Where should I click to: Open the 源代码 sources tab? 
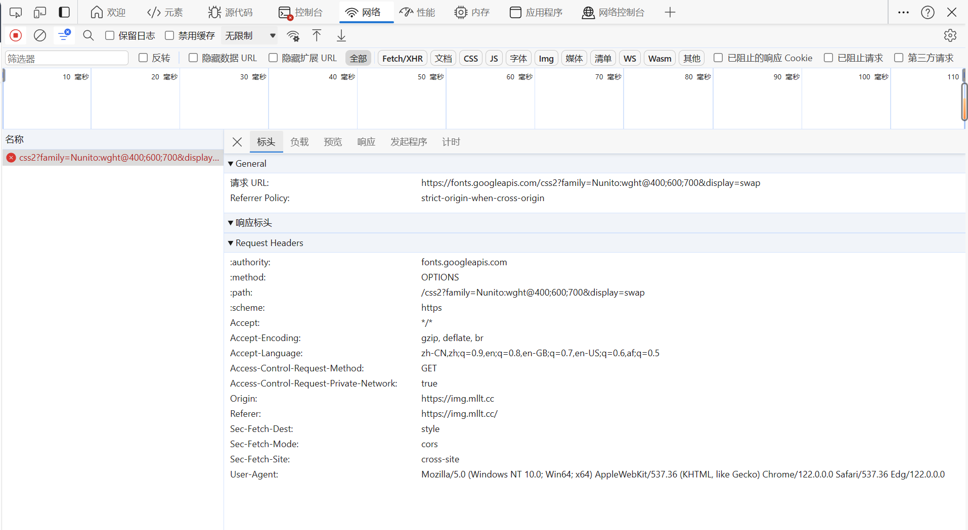pos(230,12)
